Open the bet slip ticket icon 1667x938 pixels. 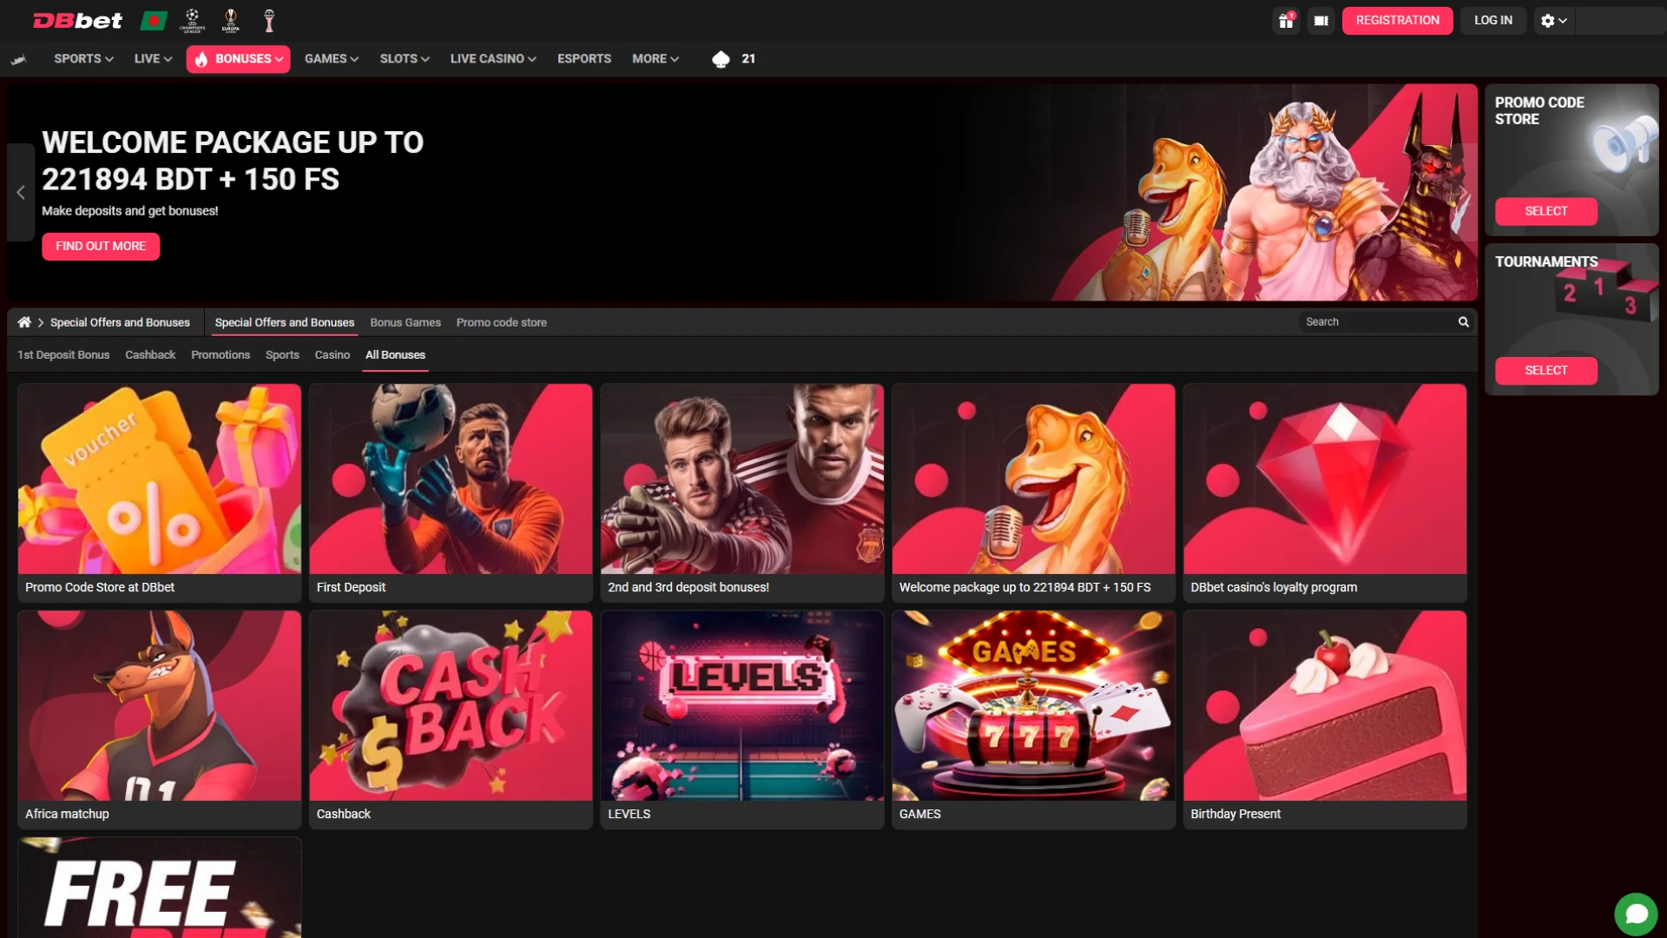[x=1321, y=20]
